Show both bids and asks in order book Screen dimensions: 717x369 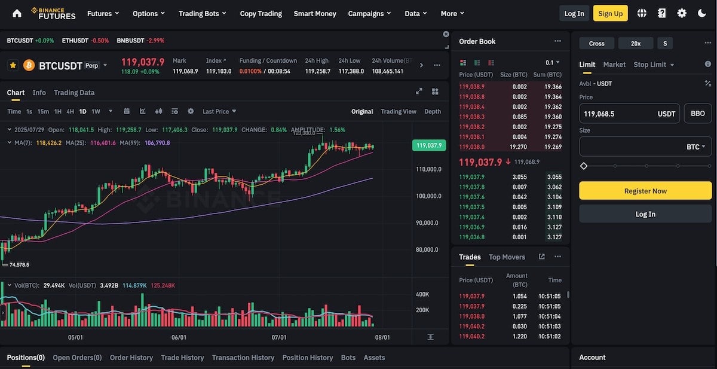(462, 62)
